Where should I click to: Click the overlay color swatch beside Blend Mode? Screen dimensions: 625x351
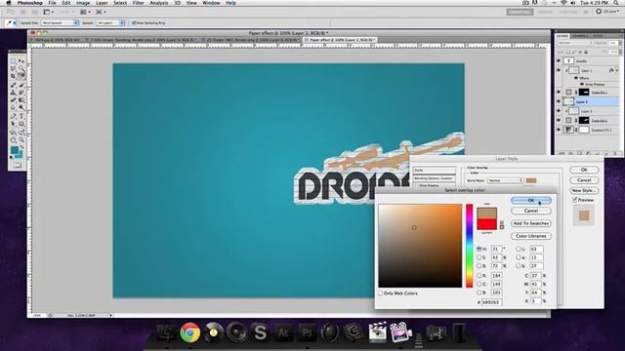pos(531,180)
